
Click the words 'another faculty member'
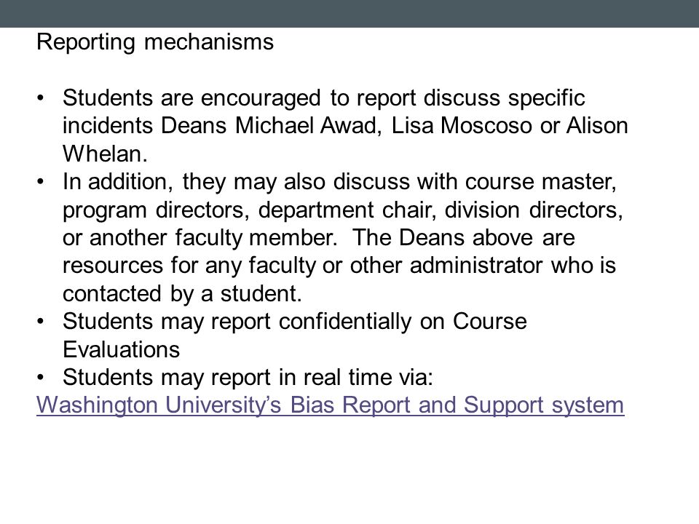coord(213,238)
